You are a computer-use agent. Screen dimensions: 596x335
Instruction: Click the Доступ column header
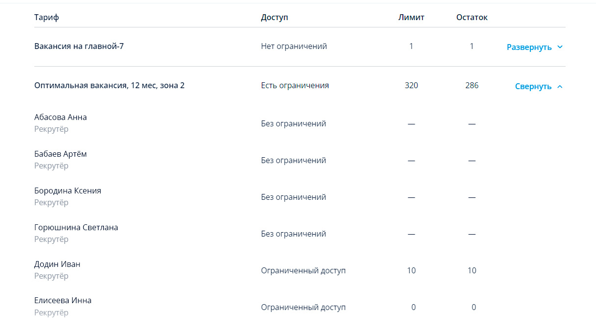pos(274,17)
